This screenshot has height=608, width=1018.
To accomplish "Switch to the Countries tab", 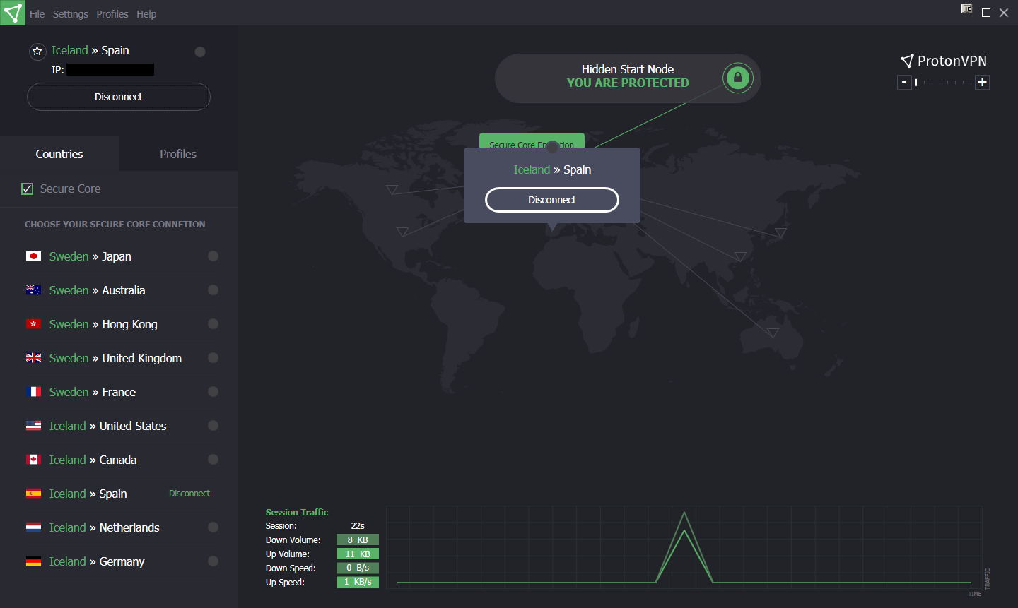I will [x=59, y=154].
